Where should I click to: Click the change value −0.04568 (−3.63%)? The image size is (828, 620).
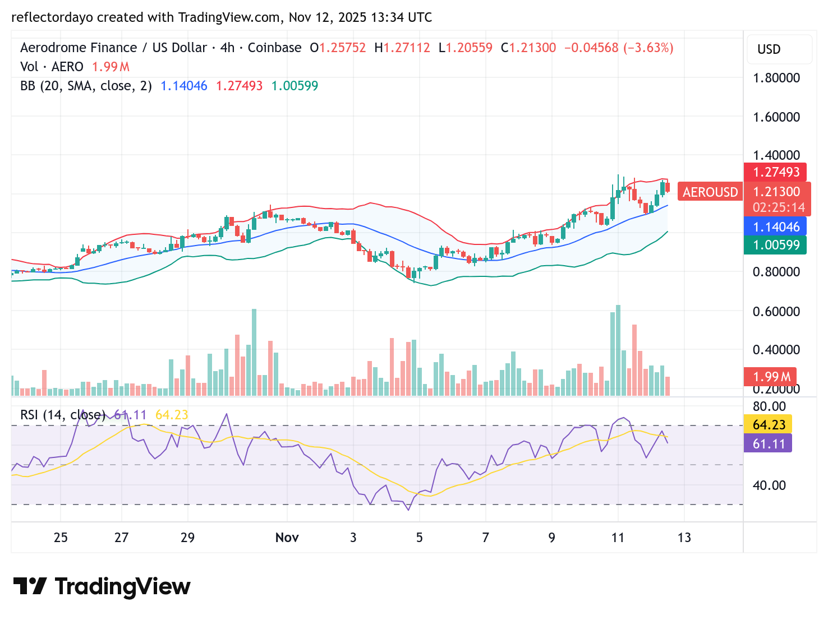click(x=619, y=48)
